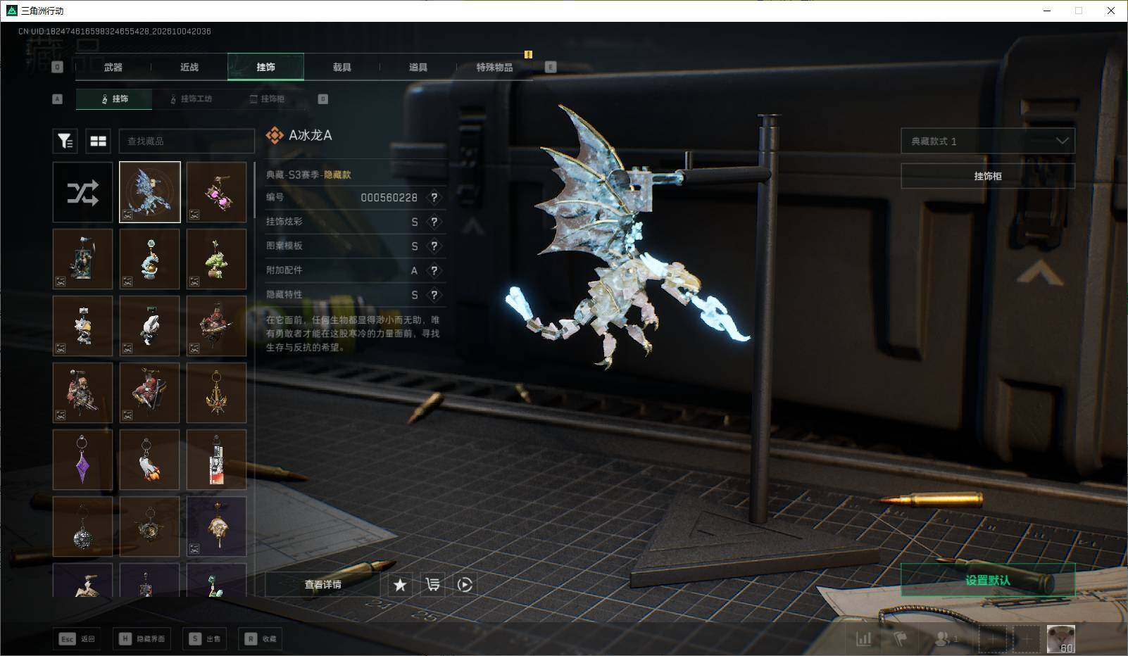This screenshot has width=1128, height=656.
Task: Open the player avatar level 60
Action: (x=1060, y=638)
